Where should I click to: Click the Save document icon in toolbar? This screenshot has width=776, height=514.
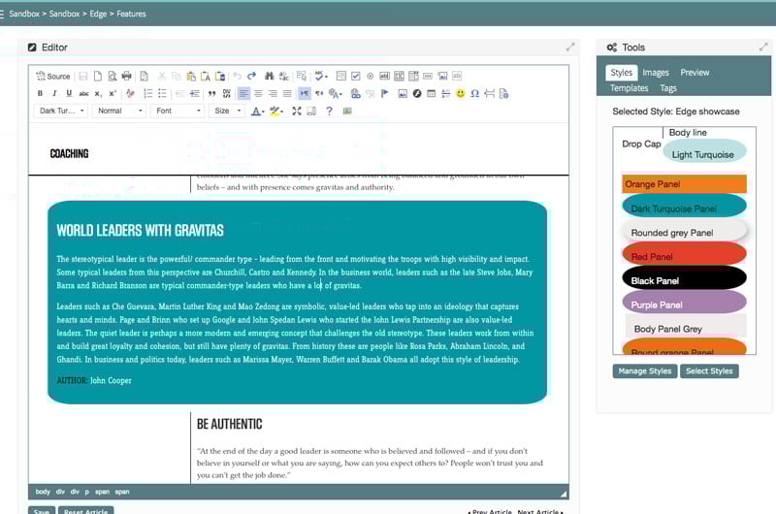83,77
